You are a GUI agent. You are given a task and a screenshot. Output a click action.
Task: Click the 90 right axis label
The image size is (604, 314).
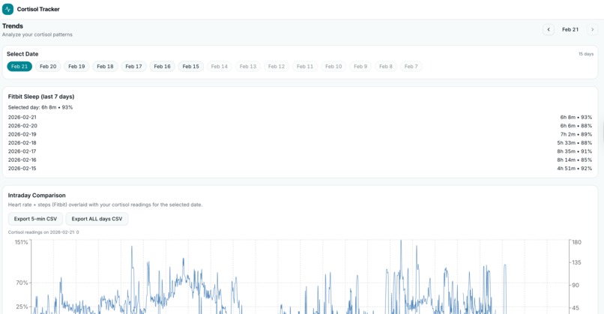point(576,285)
